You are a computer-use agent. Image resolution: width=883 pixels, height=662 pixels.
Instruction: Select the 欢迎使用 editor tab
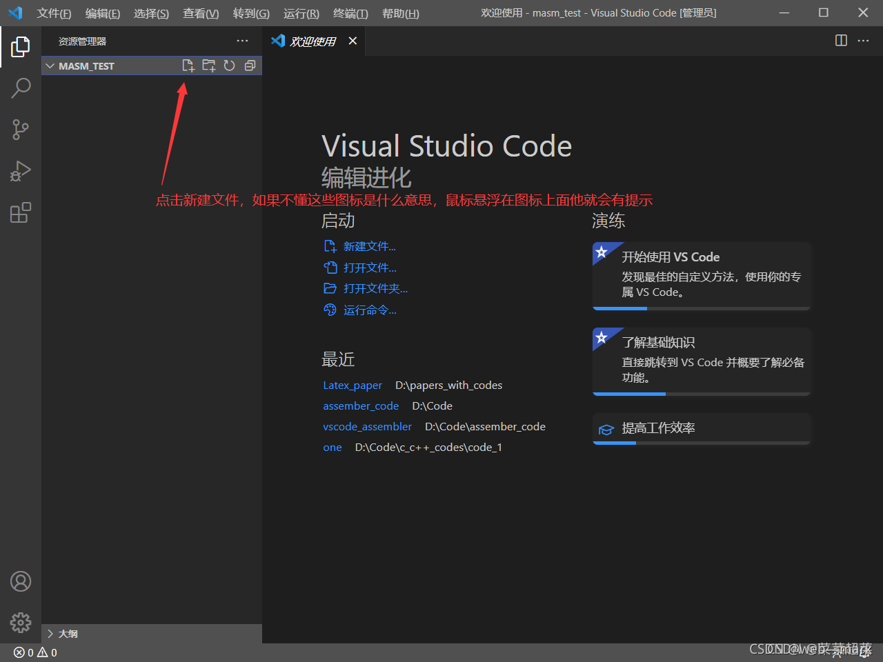(x=314, y=41)
